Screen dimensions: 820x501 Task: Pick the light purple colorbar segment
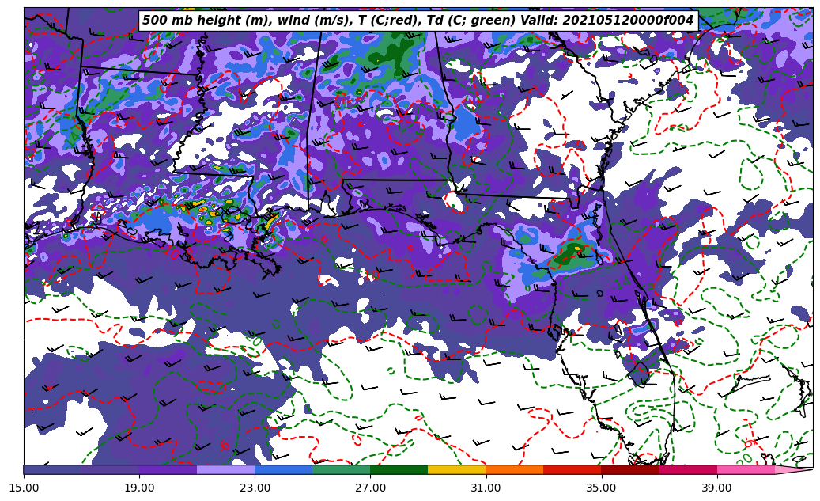225,469
